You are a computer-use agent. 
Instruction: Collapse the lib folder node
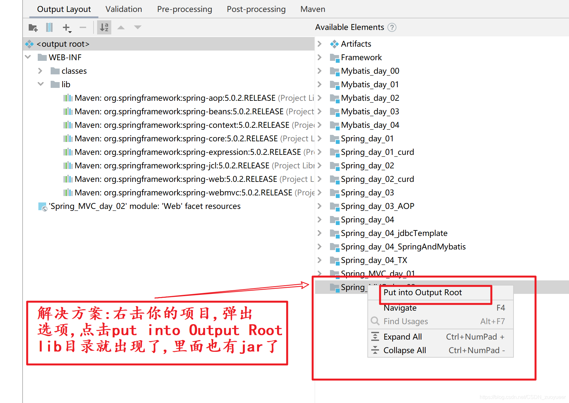41,84
